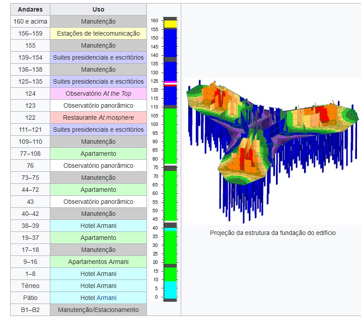
Task: Click 'Observatório panorâmico' in the 76 row
Action: 98,166
